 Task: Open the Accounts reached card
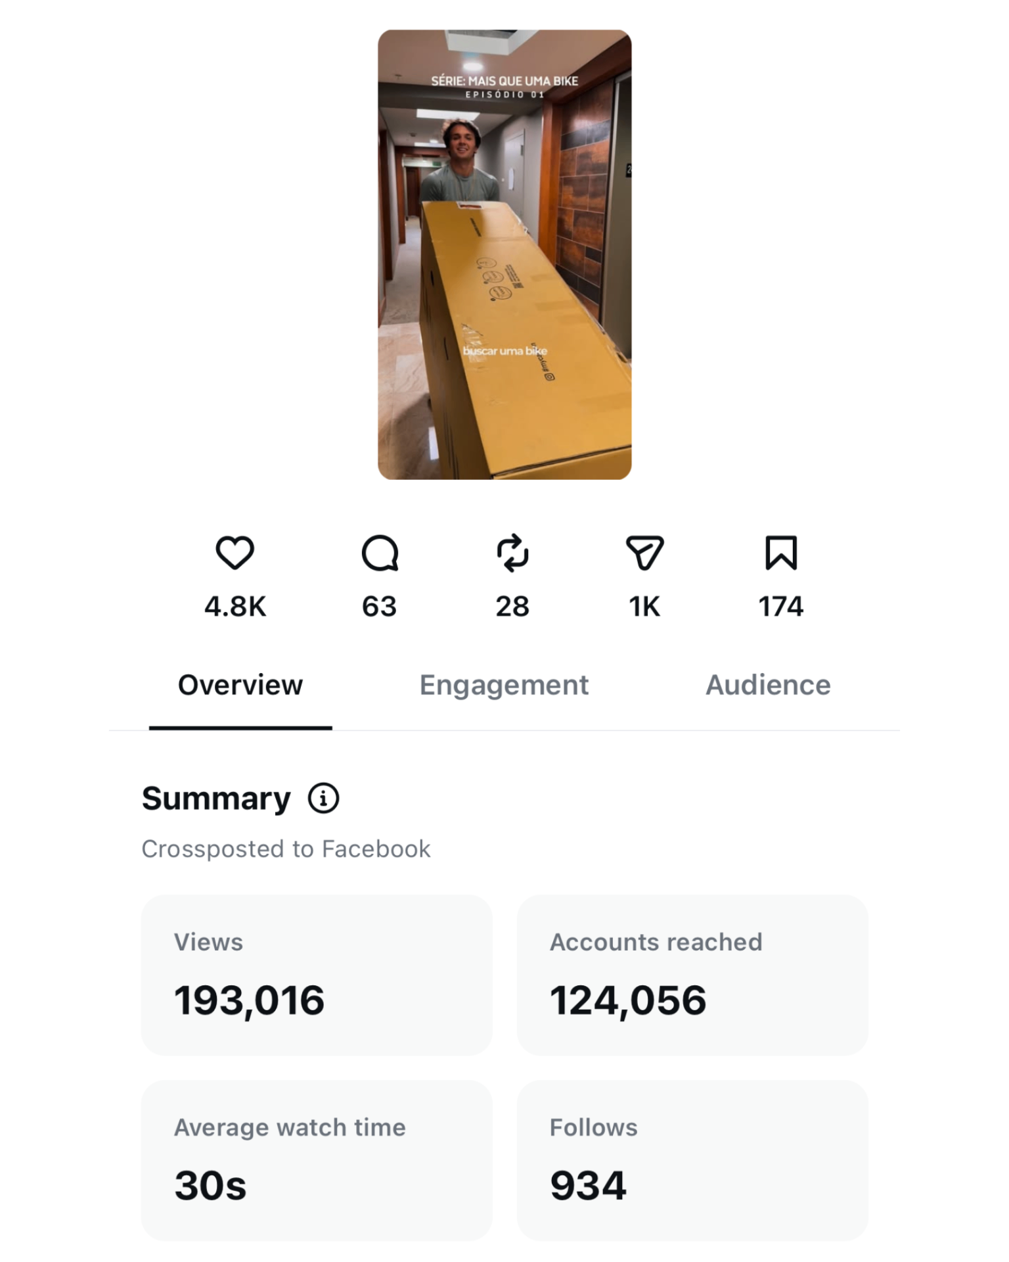[x=692, y=975]
